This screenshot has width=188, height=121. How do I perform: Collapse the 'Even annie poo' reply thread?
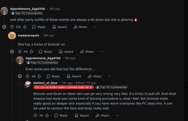click(20, 76)
